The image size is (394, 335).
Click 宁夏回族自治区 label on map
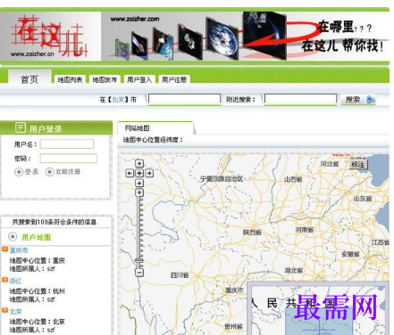tap(222, 179)
